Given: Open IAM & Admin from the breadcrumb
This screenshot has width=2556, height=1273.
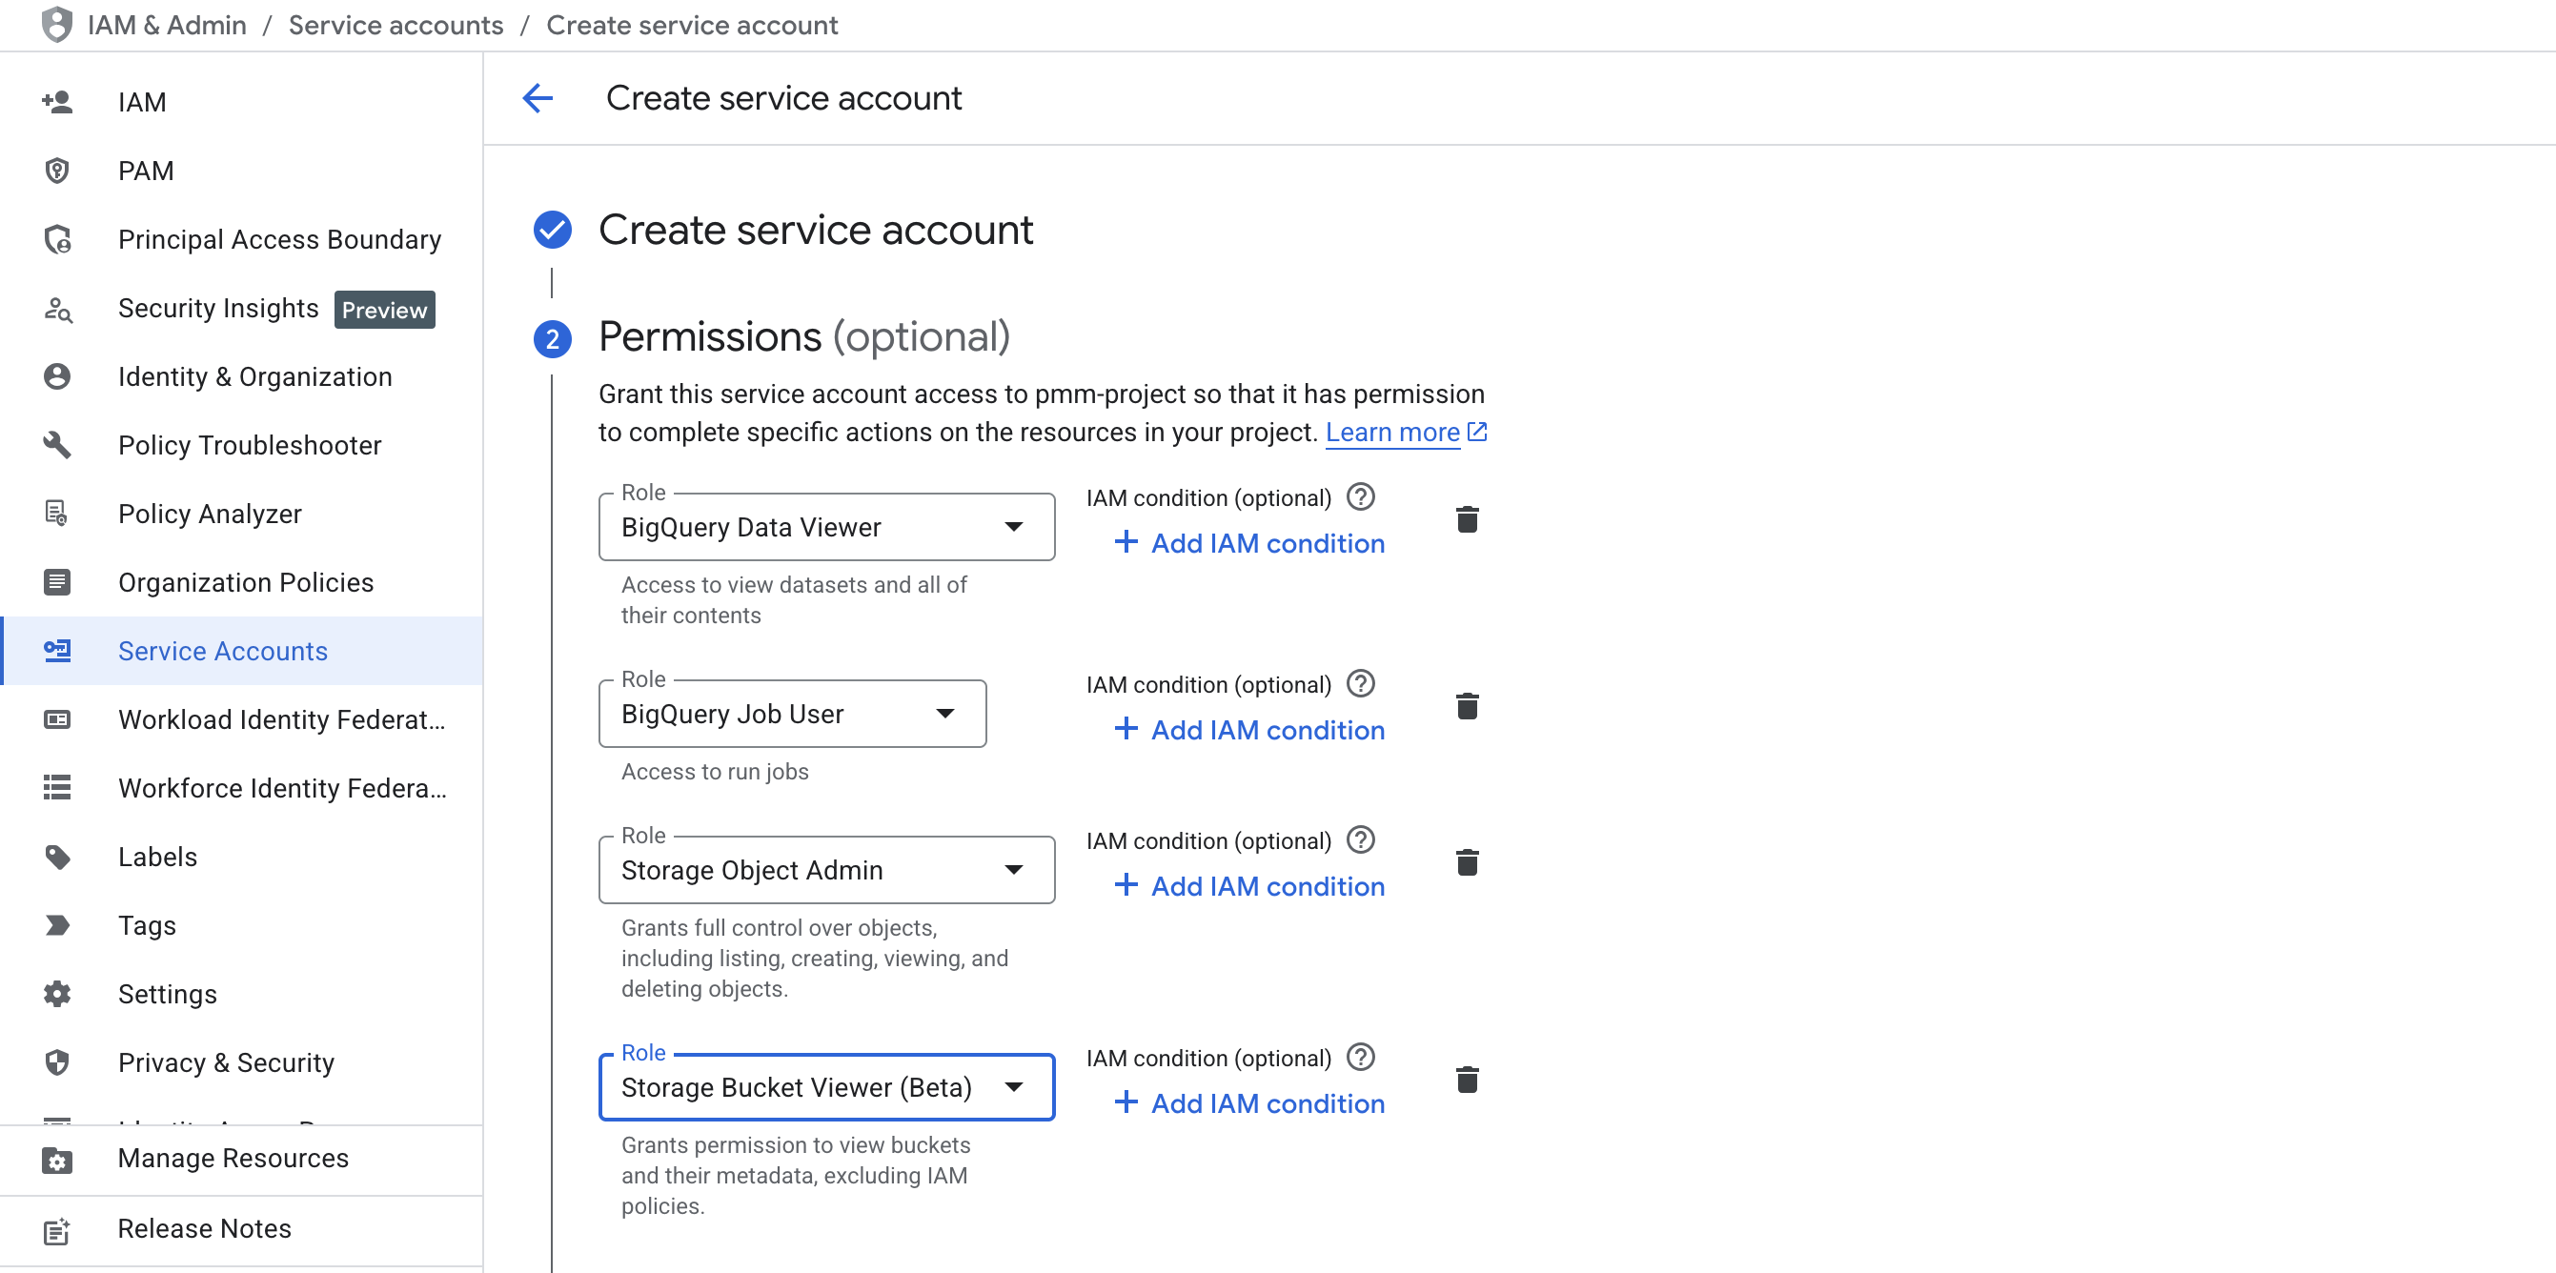Looking at the screenshot, I should coord(166,25).
